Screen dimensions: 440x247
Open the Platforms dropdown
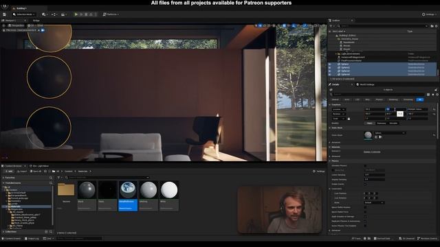pos(111,14)
